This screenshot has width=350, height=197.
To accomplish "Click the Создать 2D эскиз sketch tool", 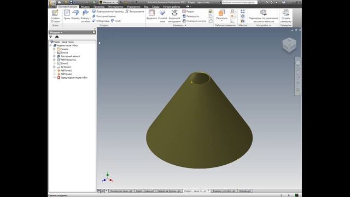I will pos(55,16).
